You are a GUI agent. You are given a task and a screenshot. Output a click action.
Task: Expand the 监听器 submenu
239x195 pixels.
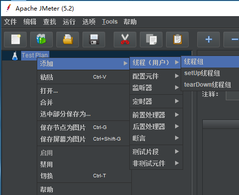coord(156,88)
